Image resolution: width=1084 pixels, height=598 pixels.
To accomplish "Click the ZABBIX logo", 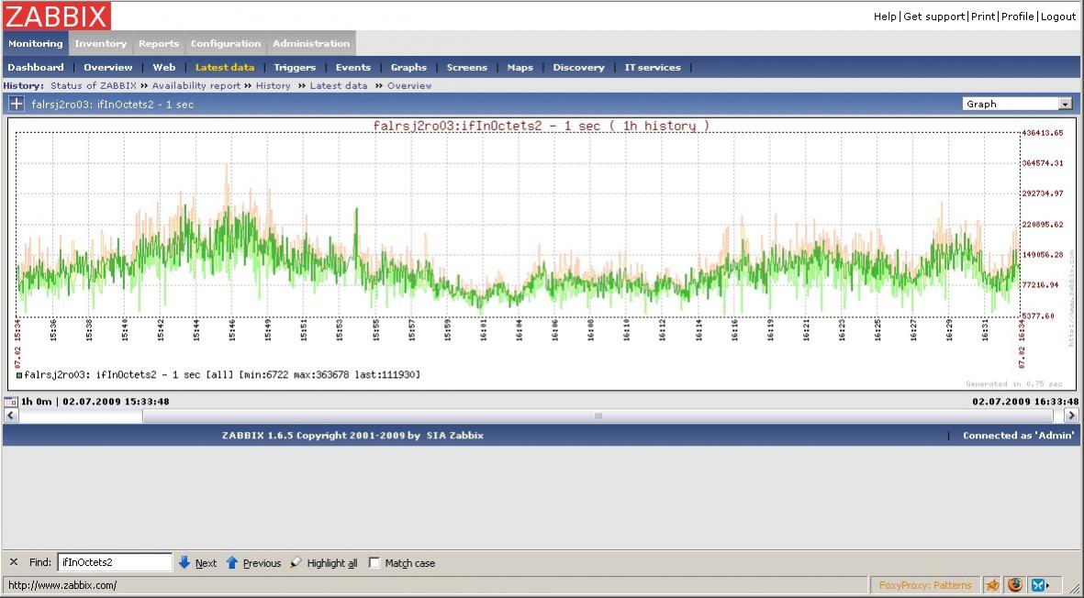I will point(57,16).
